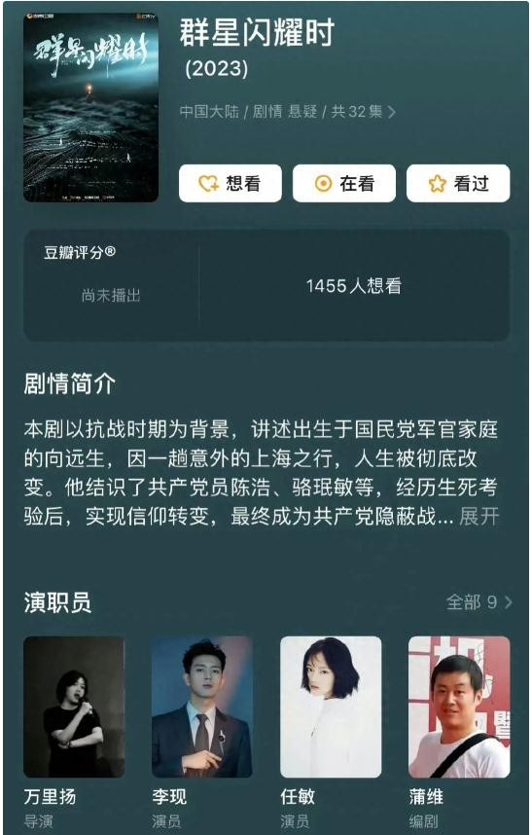
Task: Tap the 演职员 section heading
Action: point(57,602)
